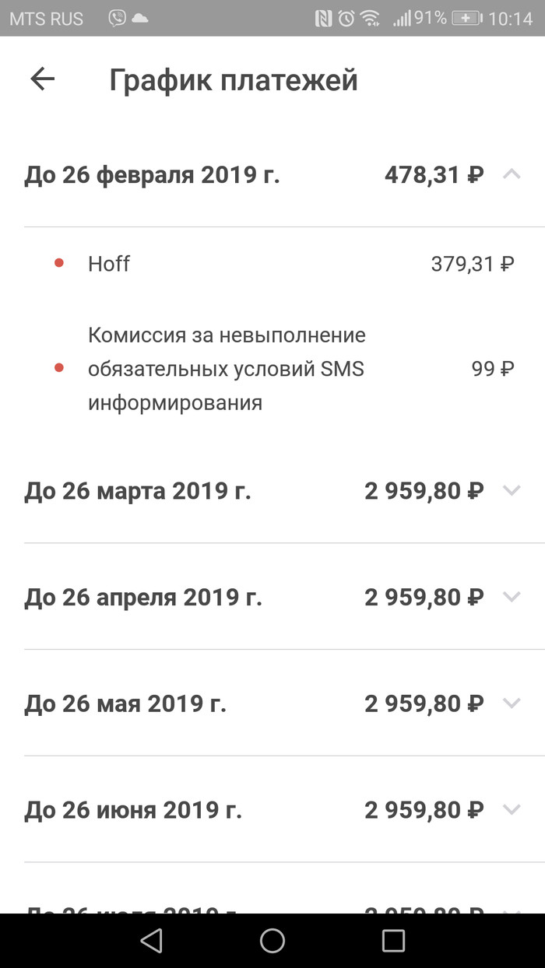Expand the 26 апреля 2019 payment chevron
The height and width of the screenshot is (968, 545).
(x=511, y=598)
